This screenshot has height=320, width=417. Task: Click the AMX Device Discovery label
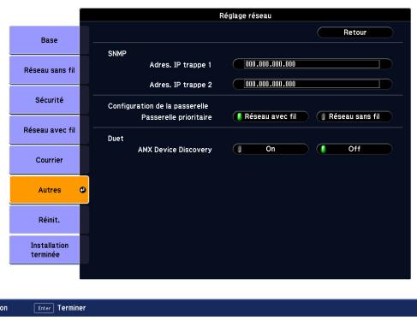click(x=175, y=150)
